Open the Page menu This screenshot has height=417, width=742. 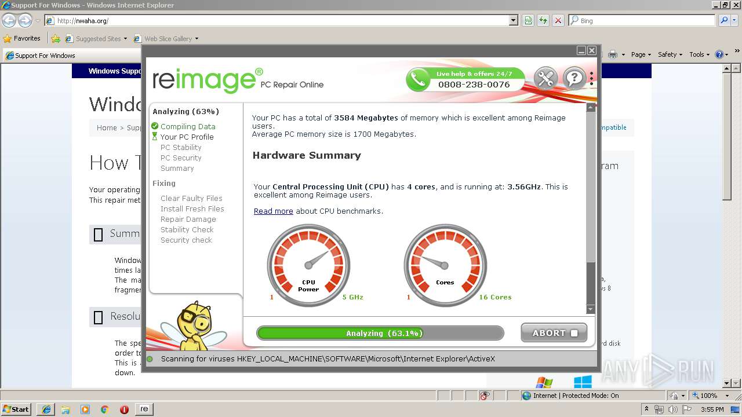641,54
